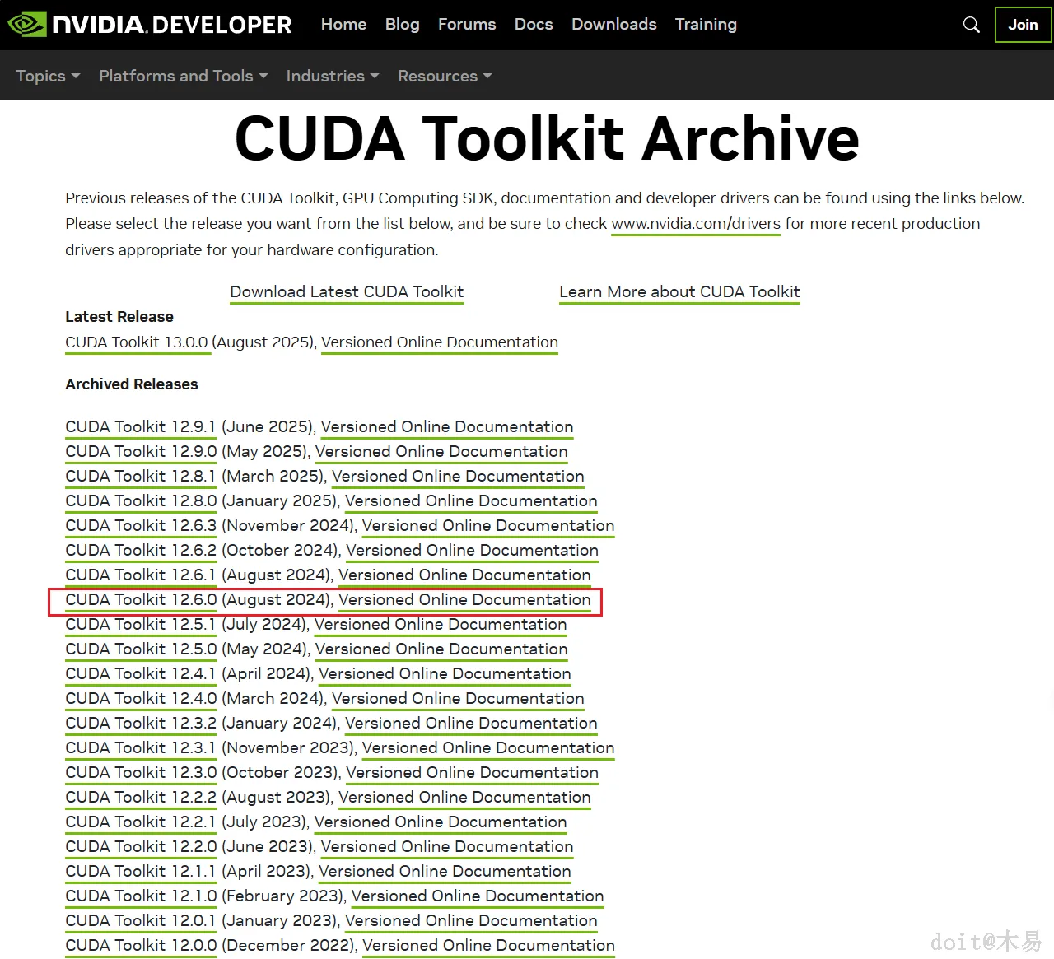The image size is (1054, 959).
Task: Open Versioned Online Documentation for 12.9.0
Action: 441,452
